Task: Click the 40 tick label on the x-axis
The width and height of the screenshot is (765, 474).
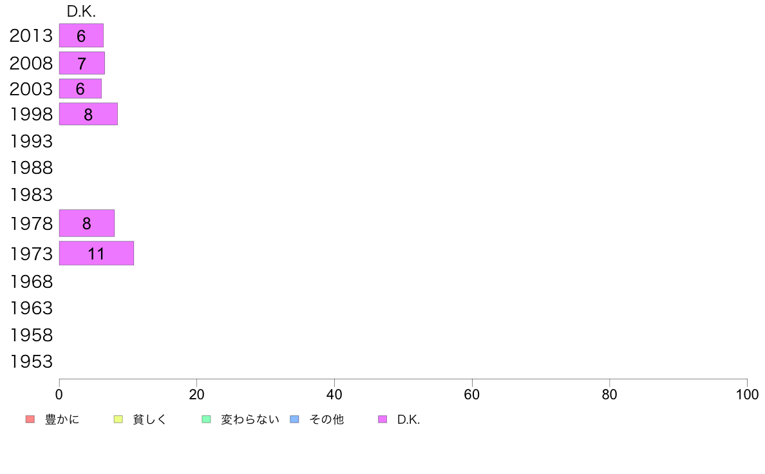Action: (334, 394)
